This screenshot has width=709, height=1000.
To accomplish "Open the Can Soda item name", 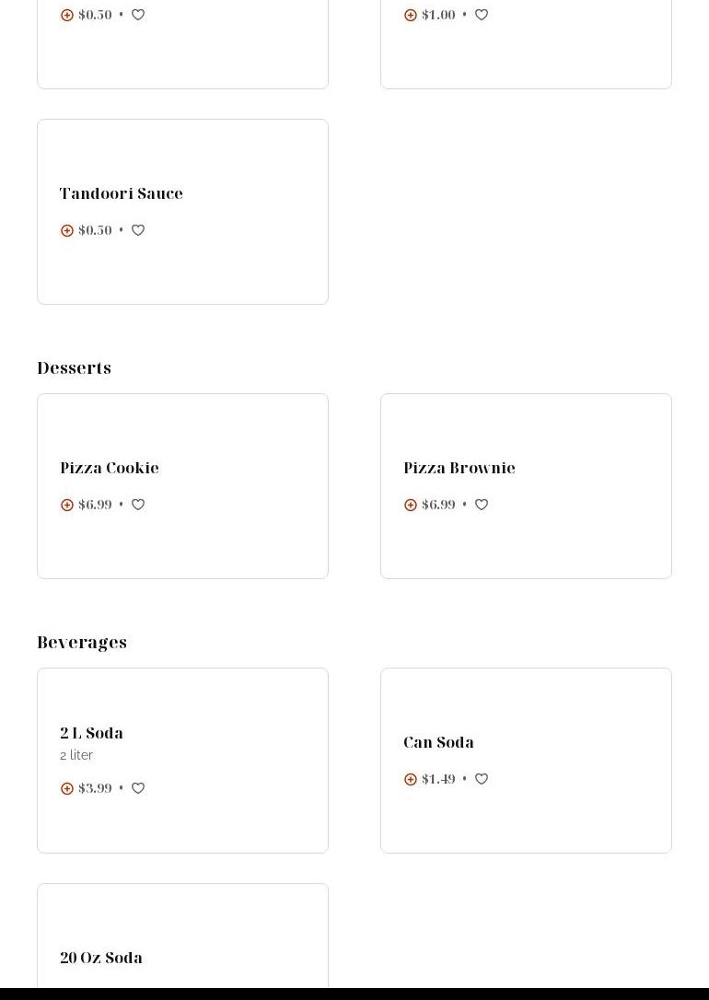I will coord(438,742).
